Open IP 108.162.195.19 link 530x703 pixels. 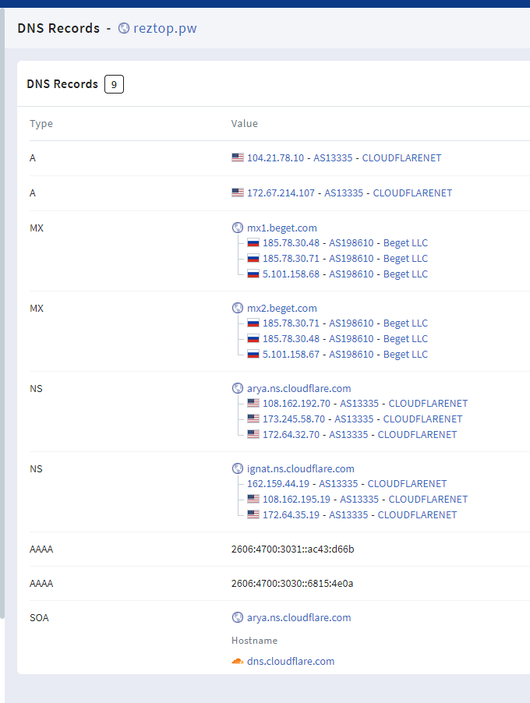(296, 499)
